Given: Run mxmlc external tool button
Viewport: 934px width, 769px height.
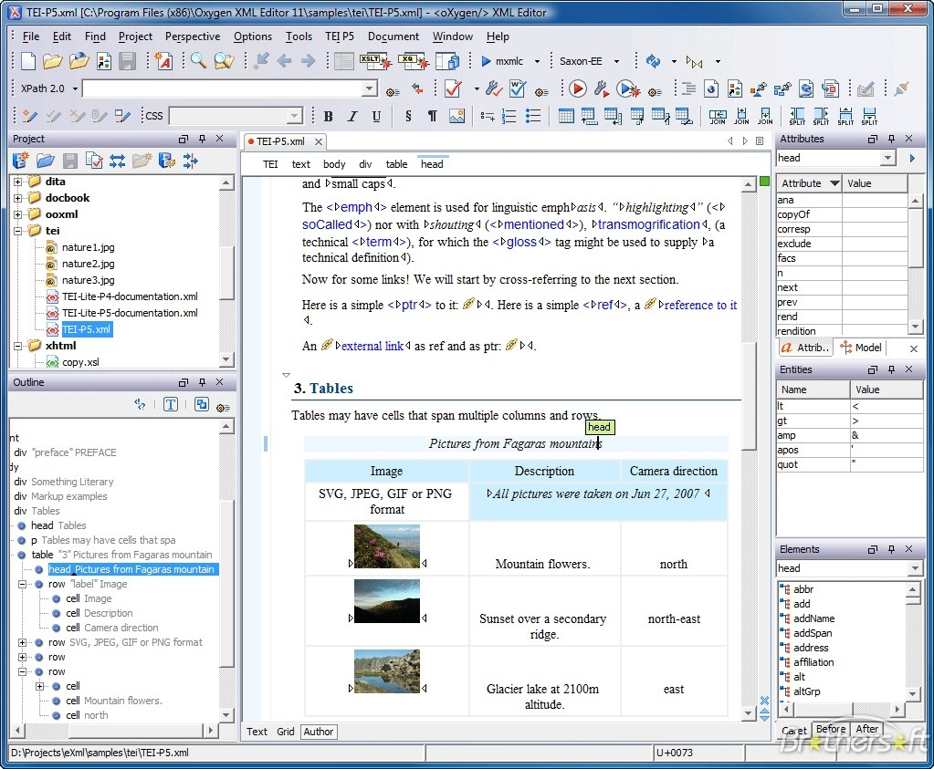Looking at the screenshot, I should click(503, 61).
